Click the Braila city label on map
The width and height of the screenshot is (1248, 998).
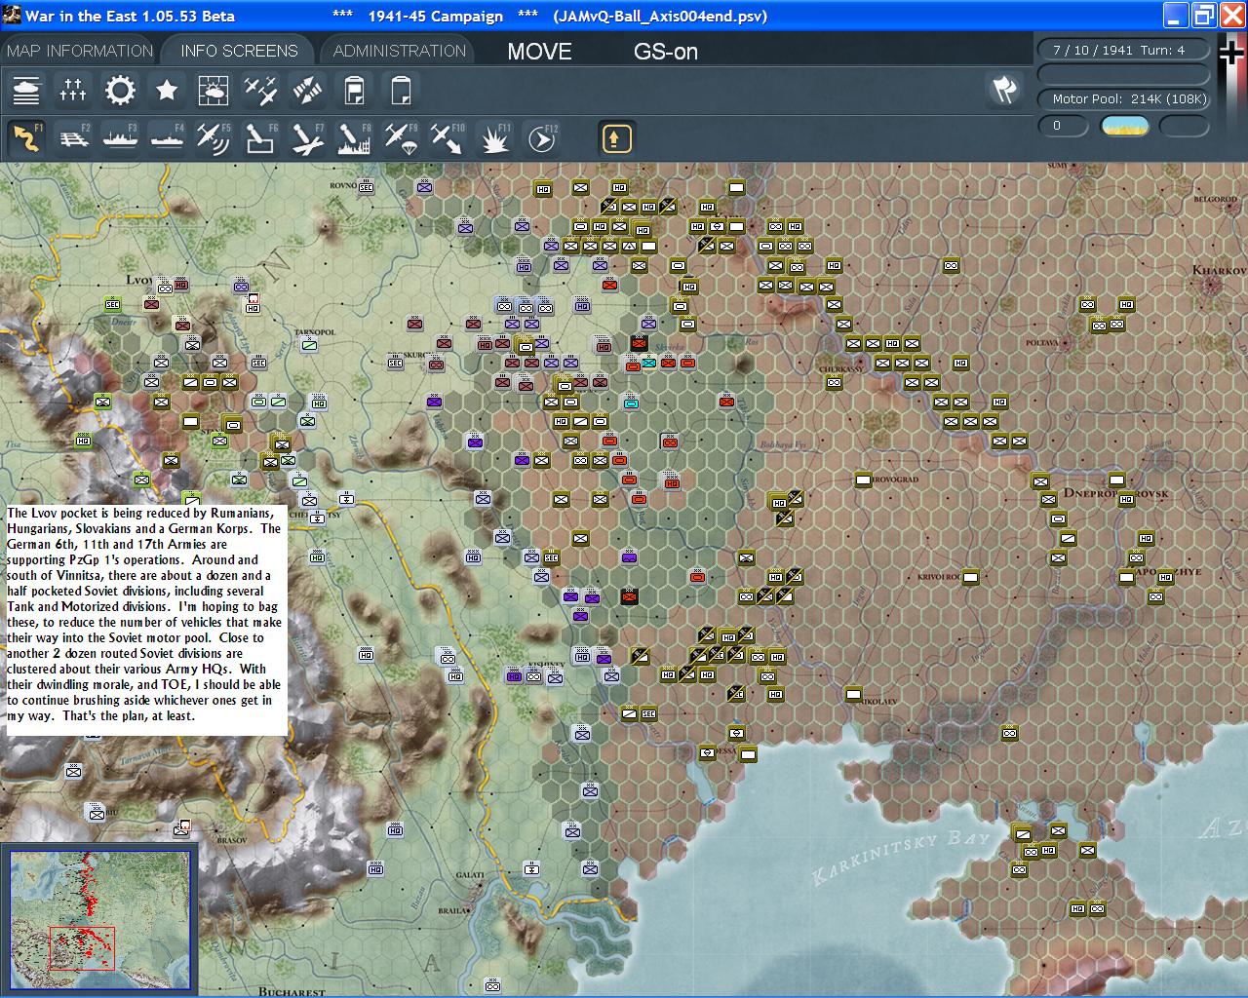tap(454, 910)
